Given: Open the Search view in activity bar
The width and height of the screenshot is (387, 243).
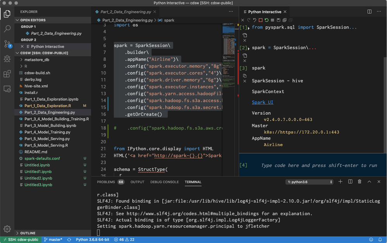Looking at the screenshot, I should click(x=7, y=29).
